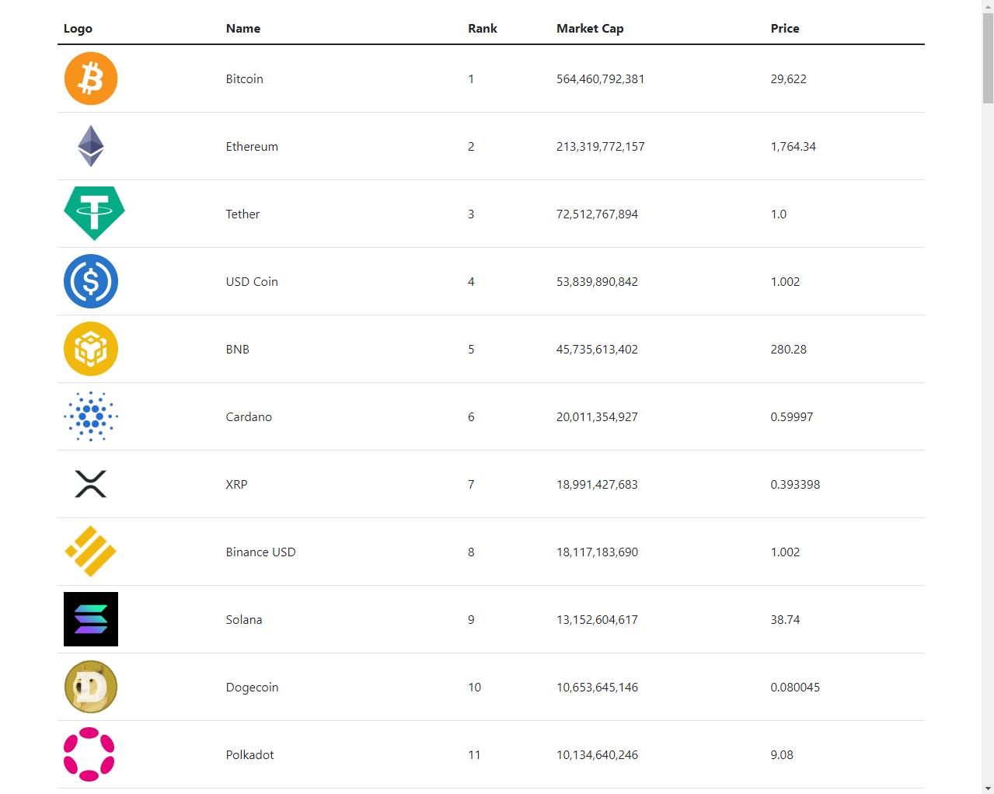
Task: Click the pink Polkadot logo
Action: (89, 754)
